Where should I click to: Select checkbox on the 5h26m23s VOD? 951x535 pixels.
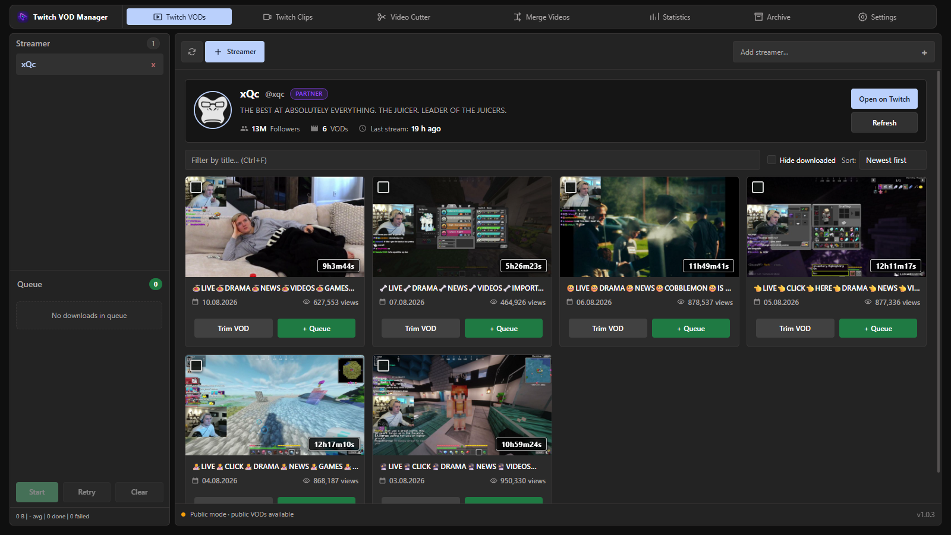point(383,187)
